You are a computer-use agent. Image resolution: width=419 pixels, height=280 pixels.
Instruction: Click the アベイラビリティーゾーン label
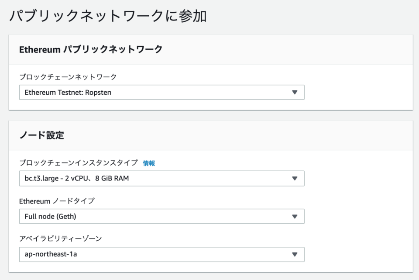tap(61, 239)
